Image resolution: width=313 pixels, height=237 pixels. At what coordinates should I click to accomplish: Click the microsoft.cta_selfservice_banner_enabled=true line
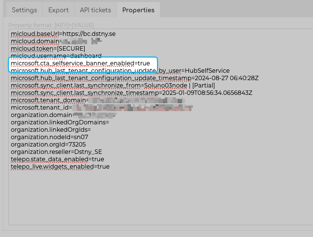tap(80, 63)
